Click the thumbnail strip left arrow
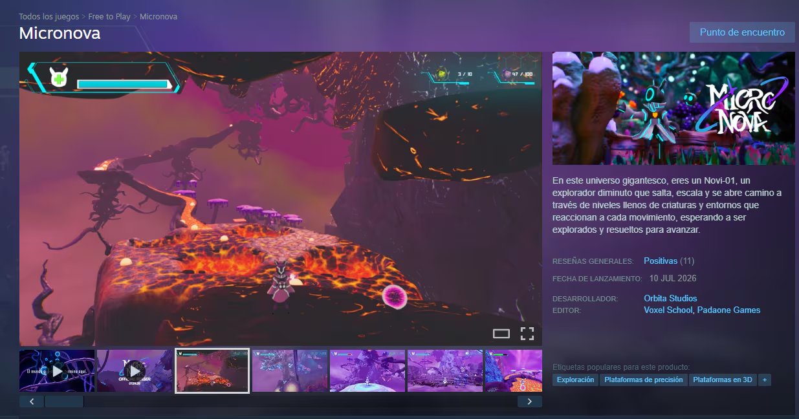The image size is (799, 419). [32, 402]
